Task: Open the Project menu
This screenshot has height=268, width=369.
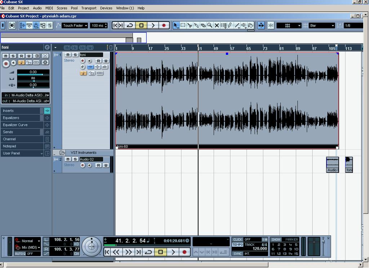Action: click(x=23, y=8)
